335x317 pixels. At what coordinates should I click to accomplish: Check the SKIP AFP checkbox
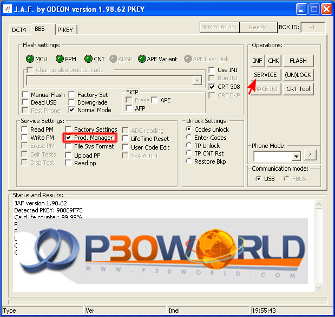coord(129,108)
